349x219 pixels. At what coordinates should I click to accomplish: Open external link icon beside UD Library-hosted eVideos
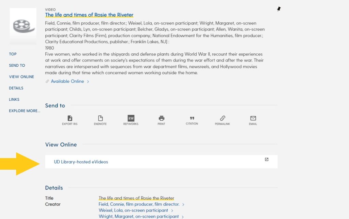click(267, 159)
